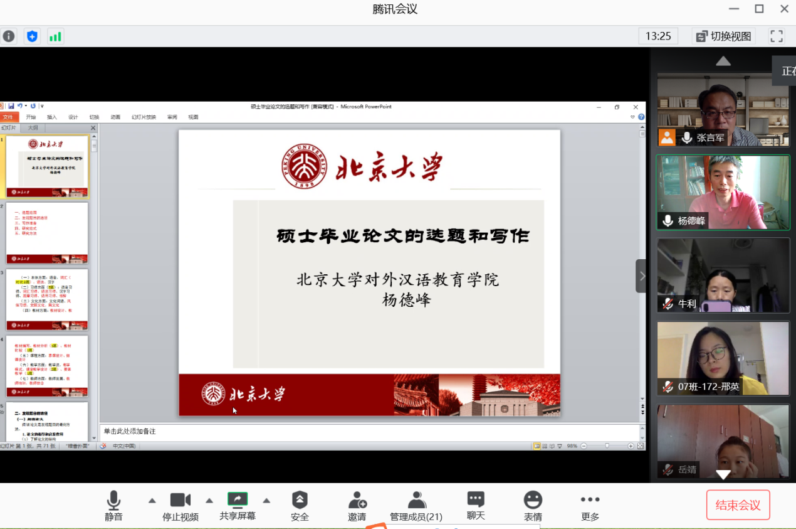The image size is (796, 529).
Task: Check the green network signal icon
Action: coord(55,36)
